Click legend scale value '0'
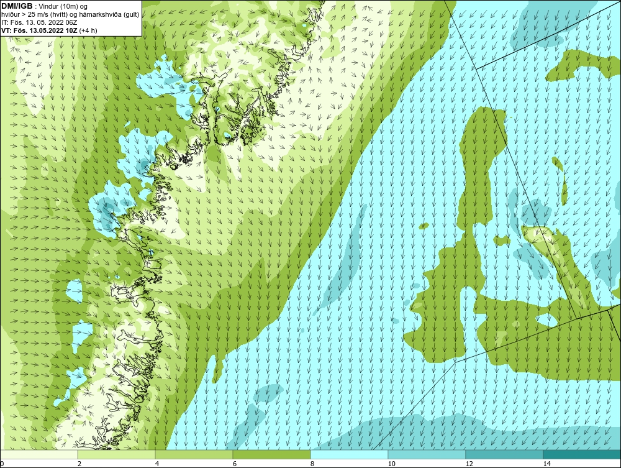The width and height of the screenshot is (621, 468). (x=2, y=464)
